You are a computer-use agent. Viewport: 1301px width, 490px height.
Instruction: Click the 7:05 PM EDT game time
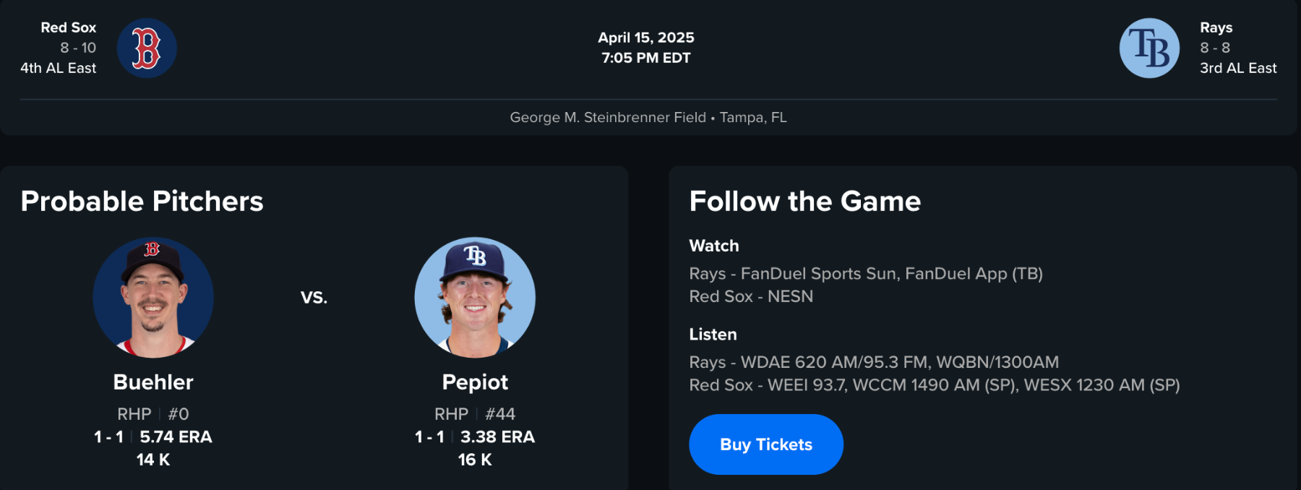coord(645,58)
